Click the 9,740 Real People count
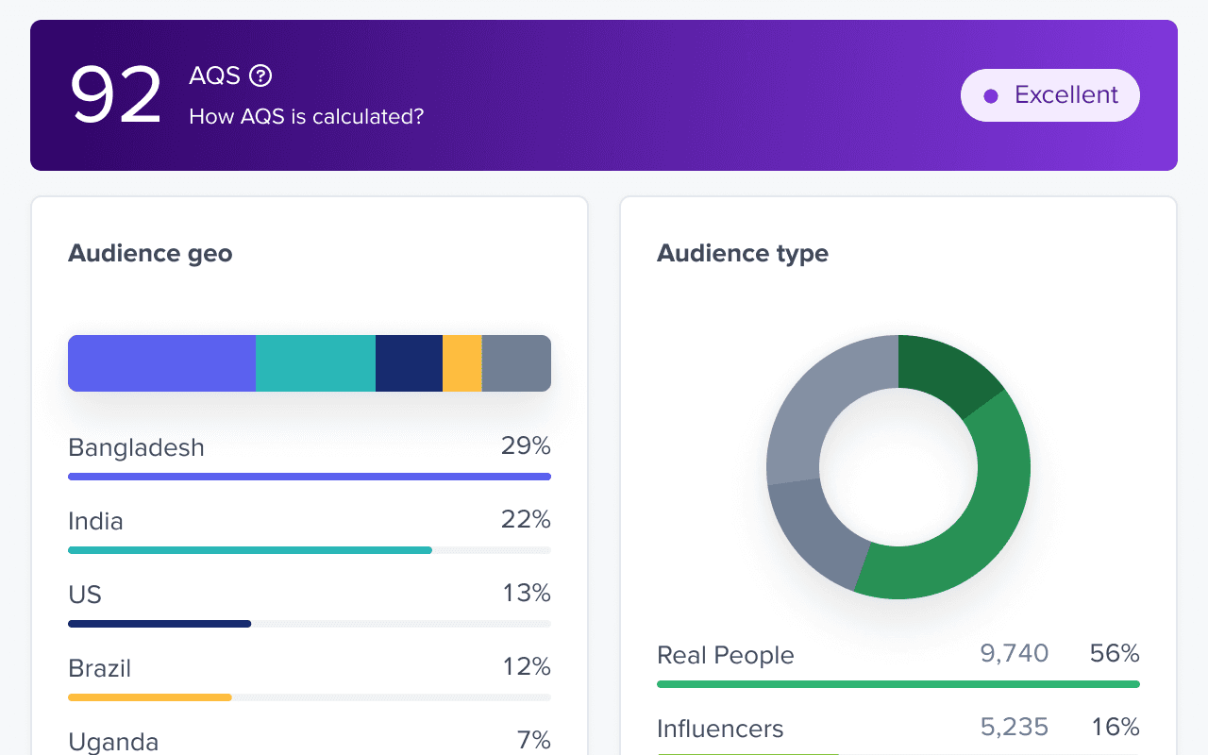Image resolution: width=1208 pixels, height=755 pixels. tap(1015, 653)
